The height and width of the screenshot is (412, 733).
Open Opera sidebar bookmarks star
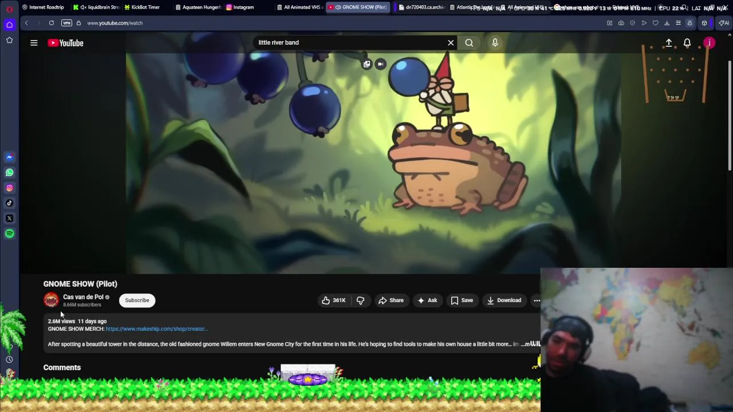coord(9,40)
